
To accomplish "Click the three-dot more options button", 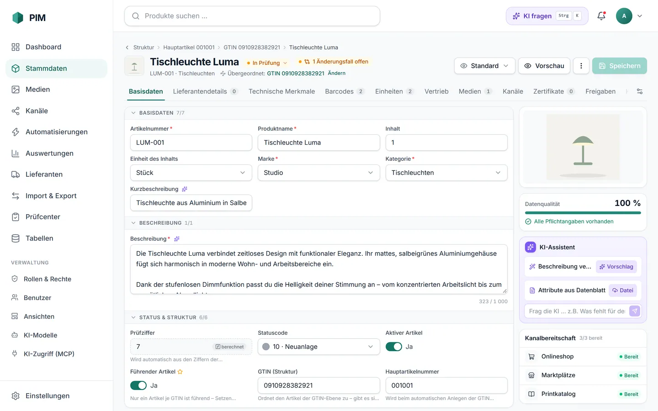I will click(x=581, y=66).
